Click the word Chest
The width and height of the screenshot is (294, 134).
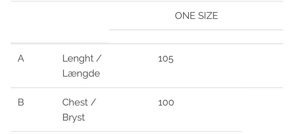[x=75, y=102]
